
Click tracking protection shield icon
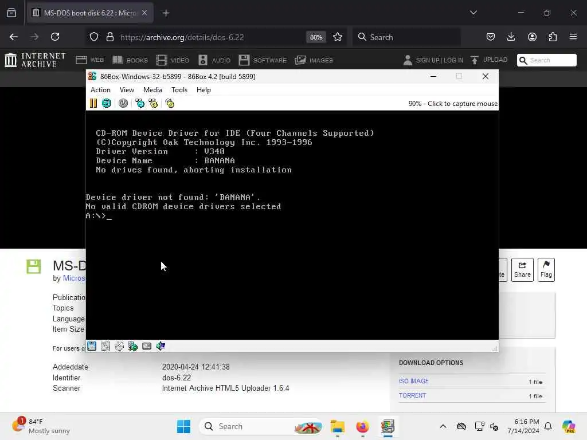coord(94,37)
